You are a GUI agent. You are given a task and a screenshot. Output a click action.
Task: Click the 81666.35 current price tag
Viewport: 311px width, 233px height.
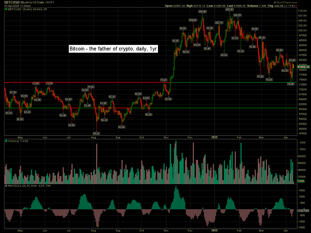pos(304,67)
